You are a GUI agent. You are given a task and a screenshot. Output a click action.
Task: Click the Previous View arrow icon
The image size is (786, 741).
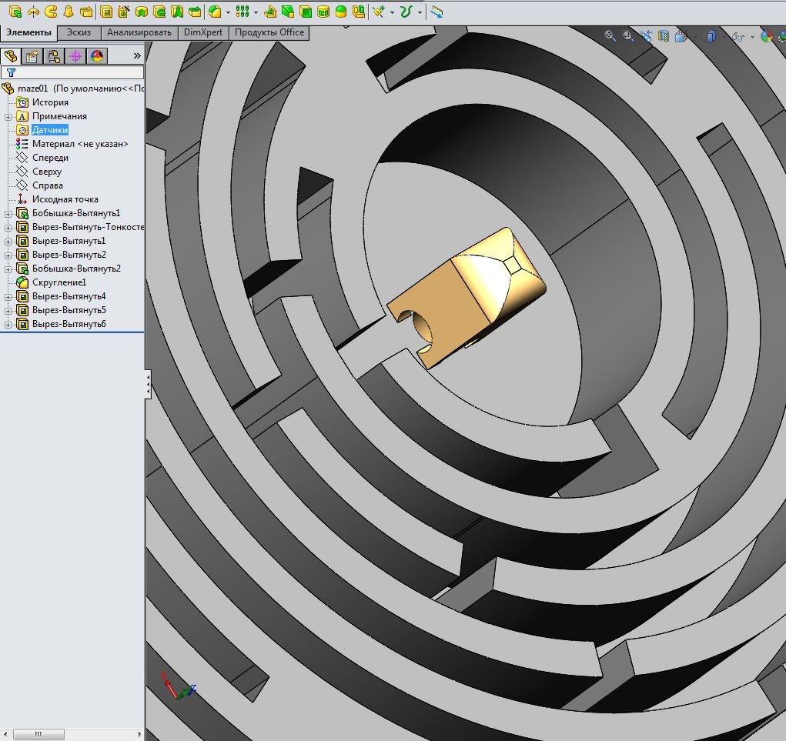(x=647, y=36)
